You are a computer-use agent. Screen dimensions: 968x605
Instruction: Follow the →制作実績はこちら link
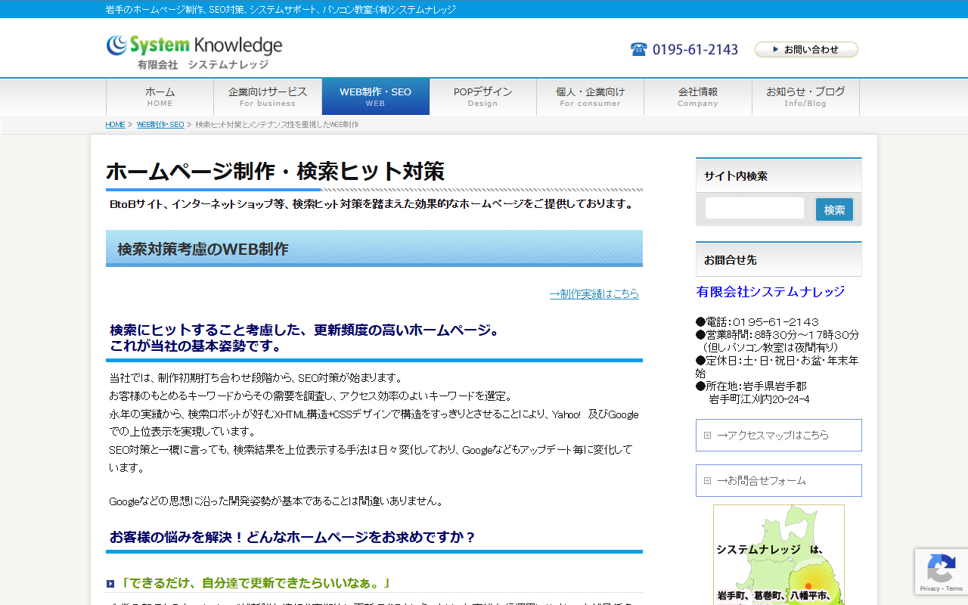click(x=594, y=293)
